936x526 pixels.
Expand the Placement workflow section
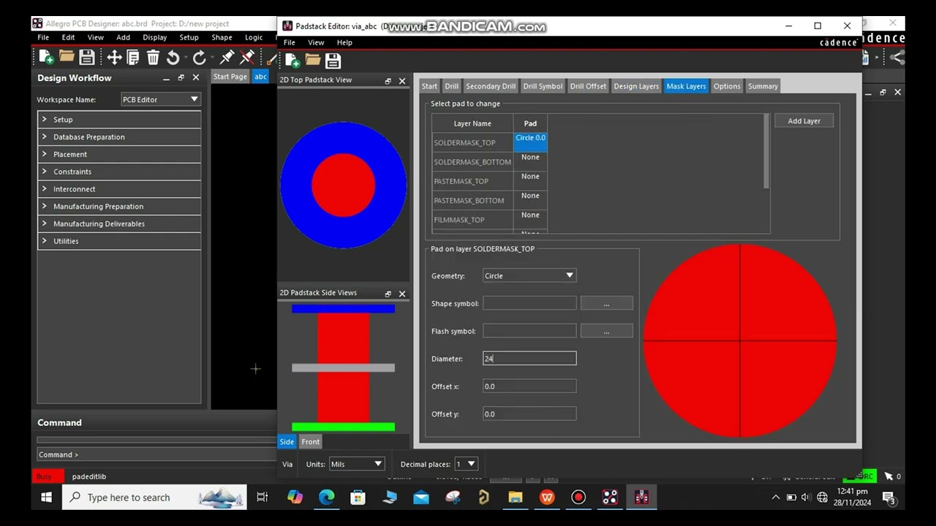[x=119, y=154]
